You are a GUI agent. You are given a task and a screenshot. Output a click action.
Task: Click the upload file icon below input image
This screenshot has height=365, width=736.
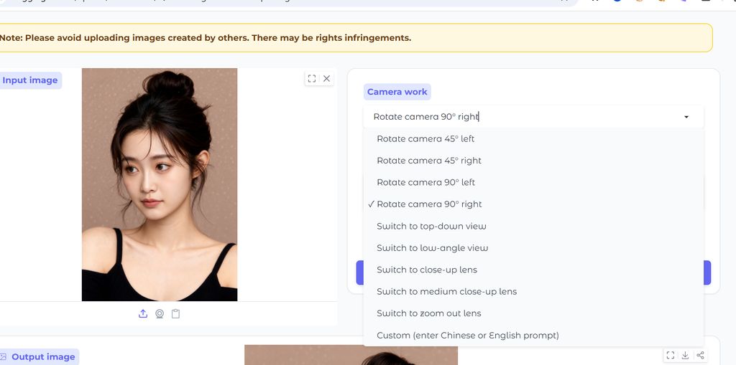click(143, 313)
